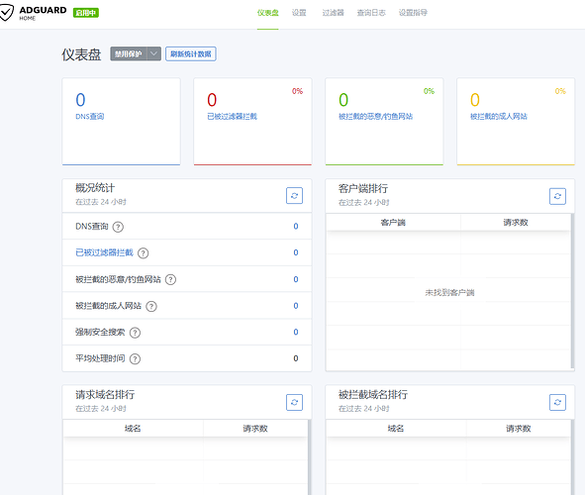The image size is (585, 495).
Task: Click the 禁用保护 button
Action: (x=129, y=53)
